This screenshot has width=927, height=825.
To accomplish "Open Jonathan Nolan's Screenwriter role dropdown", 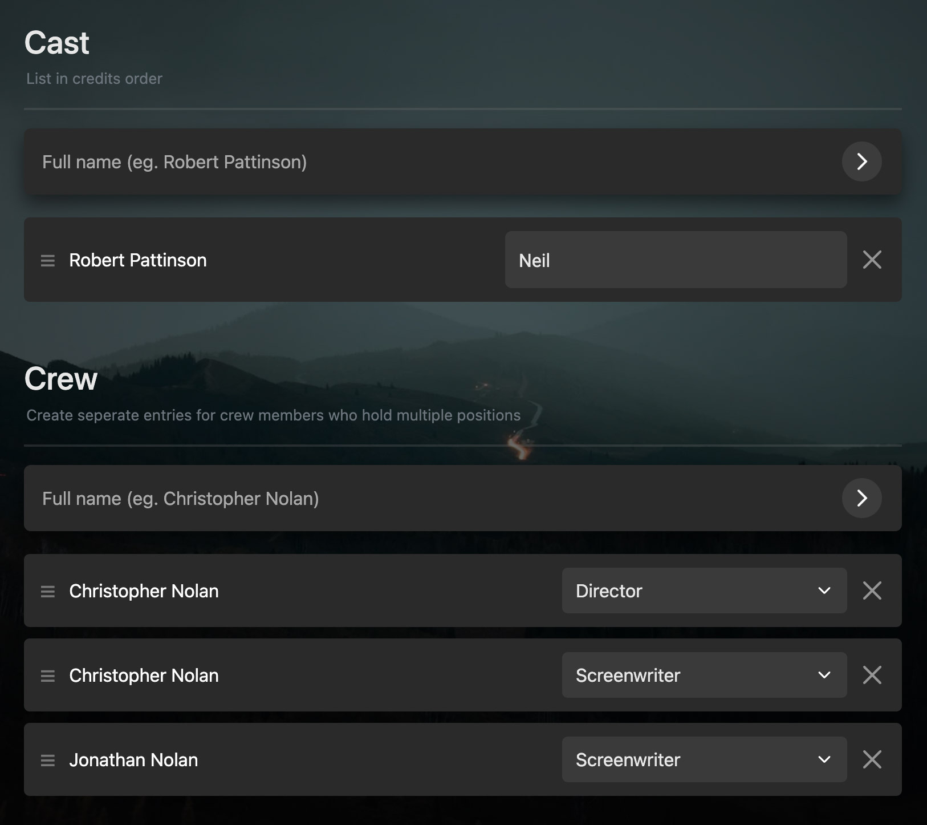I will click(704, 759).
